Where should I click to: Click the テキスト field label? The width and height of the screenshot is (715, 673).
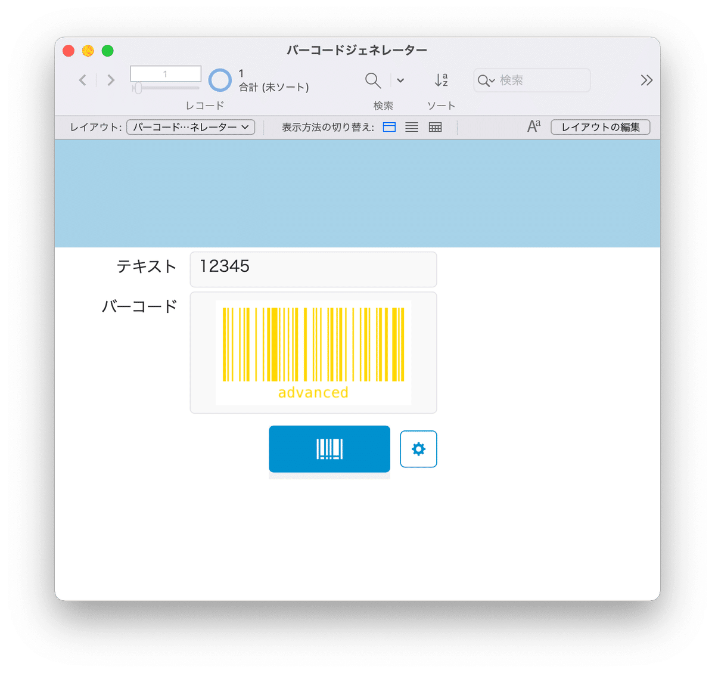pyautogui.click(x=146, y=266)
